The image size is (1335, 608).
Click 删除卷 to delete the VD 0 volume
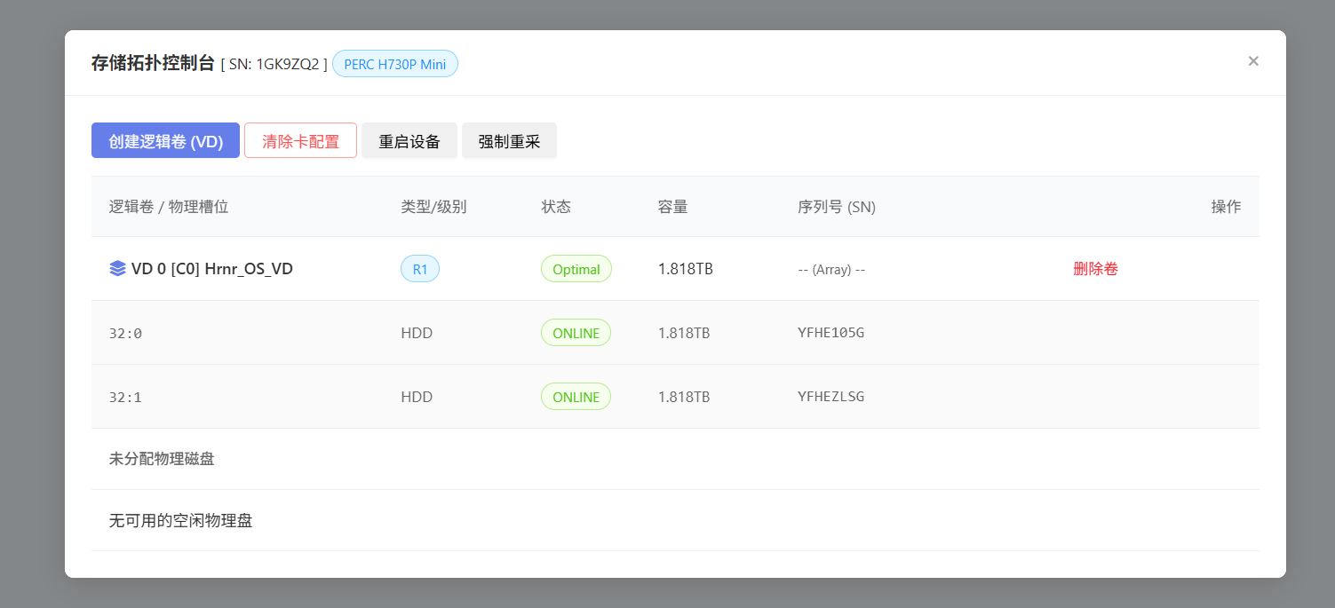1095,268
